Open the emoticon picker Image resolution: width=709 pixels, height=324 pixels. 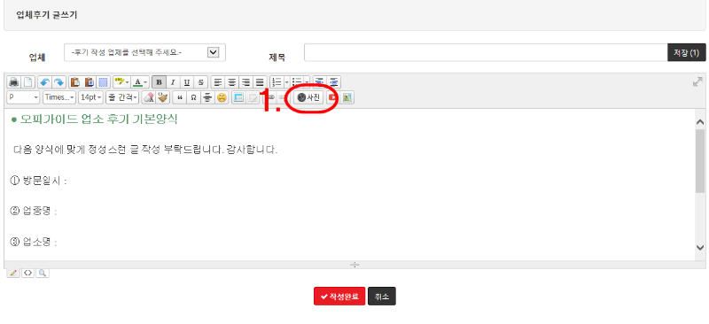coord(222,97)
